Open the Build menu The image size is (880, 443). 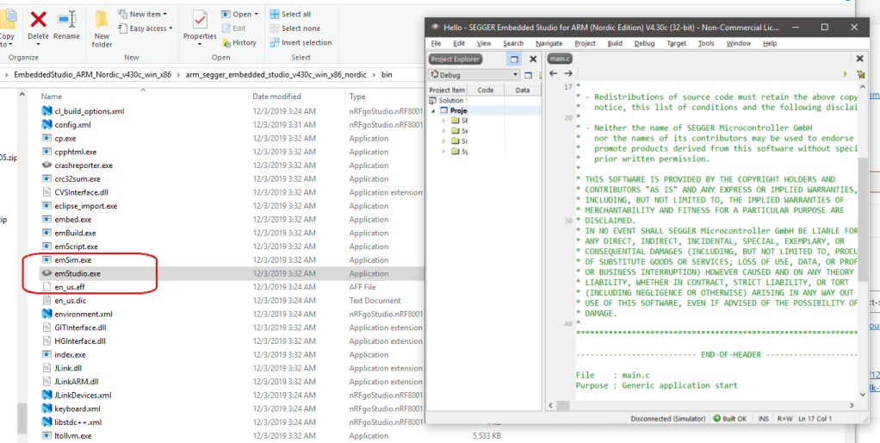pyautogui.click(x=614, y=43)
